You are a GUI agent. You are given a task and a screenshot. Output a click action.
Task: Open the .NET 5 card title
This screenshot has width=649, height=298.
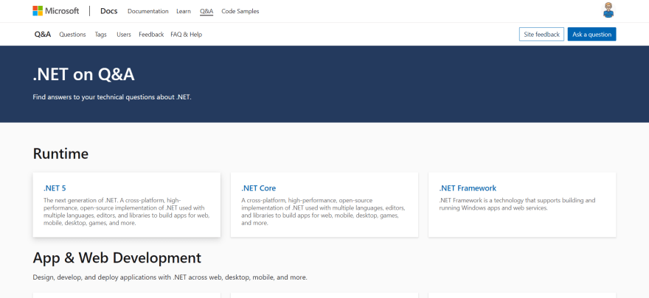tap(55, 188)
